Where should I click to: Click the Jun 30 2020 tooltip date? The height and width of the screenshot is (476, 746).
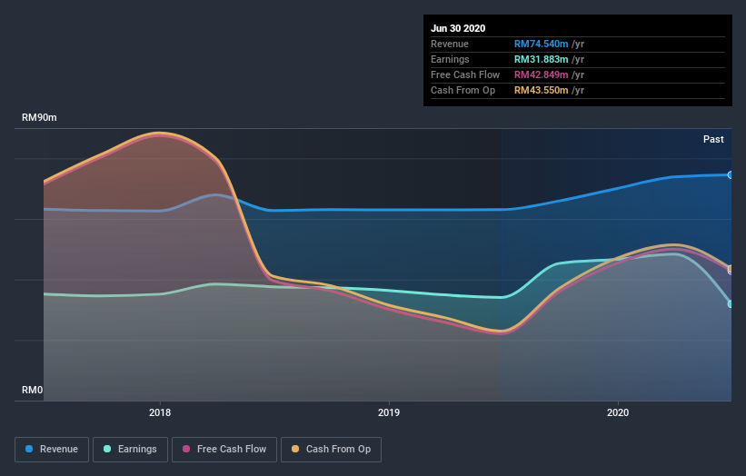tap(458, 28)
